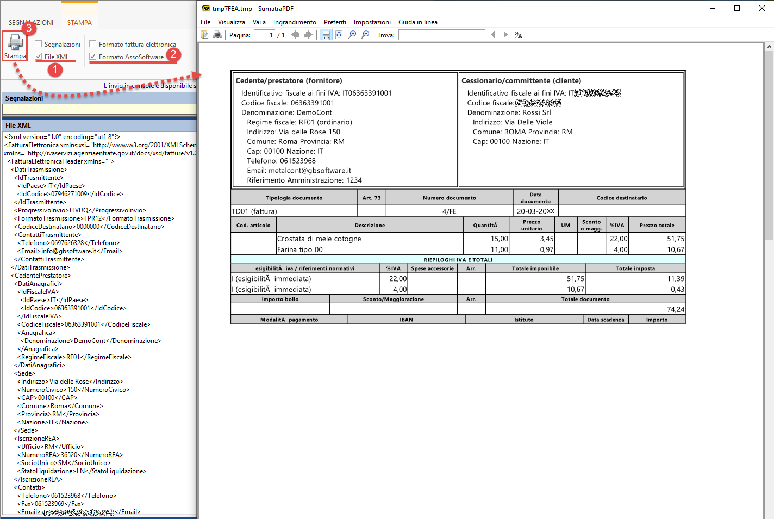The height and width of the screenshot is (519, 774).
Task: Maximize the SumatraPDF window
Action: click(737, 8)
